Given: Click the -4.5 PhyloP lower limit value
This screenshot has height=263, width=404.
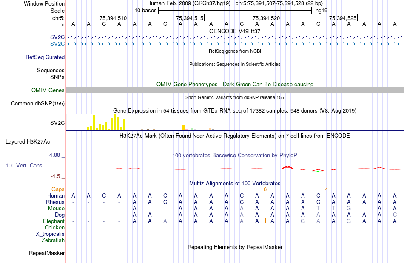Looking at the screenshot, I should tap(55, 176).
